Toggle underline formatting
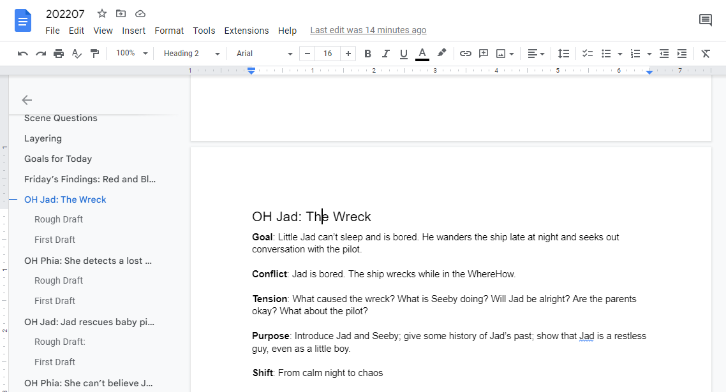The height and width of the screenshot is (392, 726). pos(403,54)
